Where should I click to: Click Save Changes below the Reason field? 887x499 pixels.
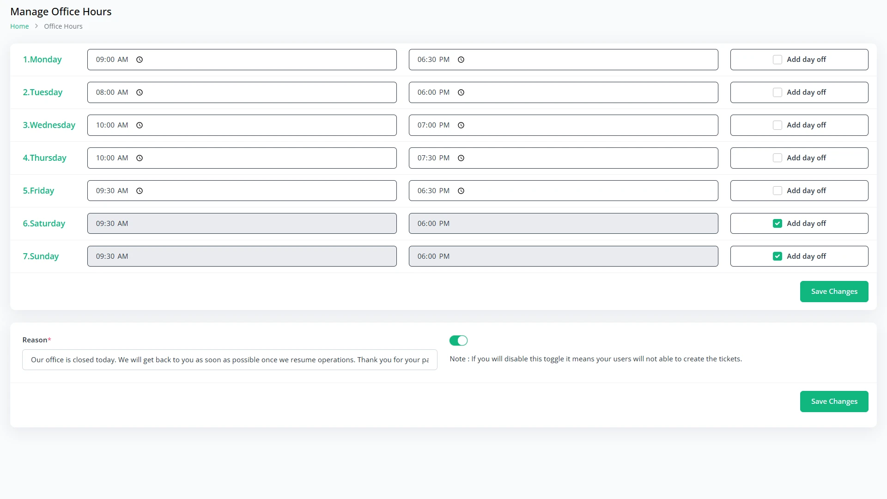[x=834, y=402]
